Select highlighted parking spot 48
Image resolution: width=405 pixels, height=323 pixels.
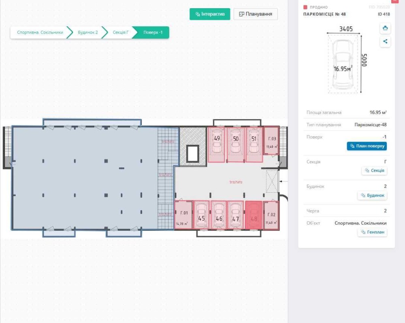254,215
